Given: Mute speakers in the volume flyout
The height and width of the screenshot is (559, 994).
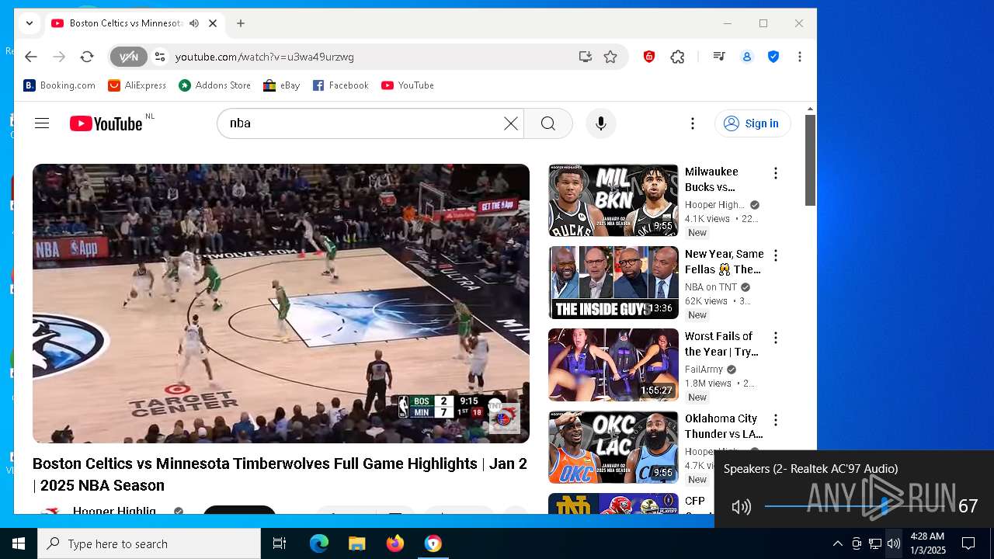Looking at the screenshot, I should [741, 507].
